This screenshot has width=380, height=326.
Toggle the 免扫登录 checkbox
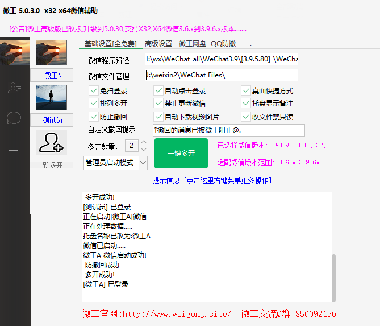[94, 90]
